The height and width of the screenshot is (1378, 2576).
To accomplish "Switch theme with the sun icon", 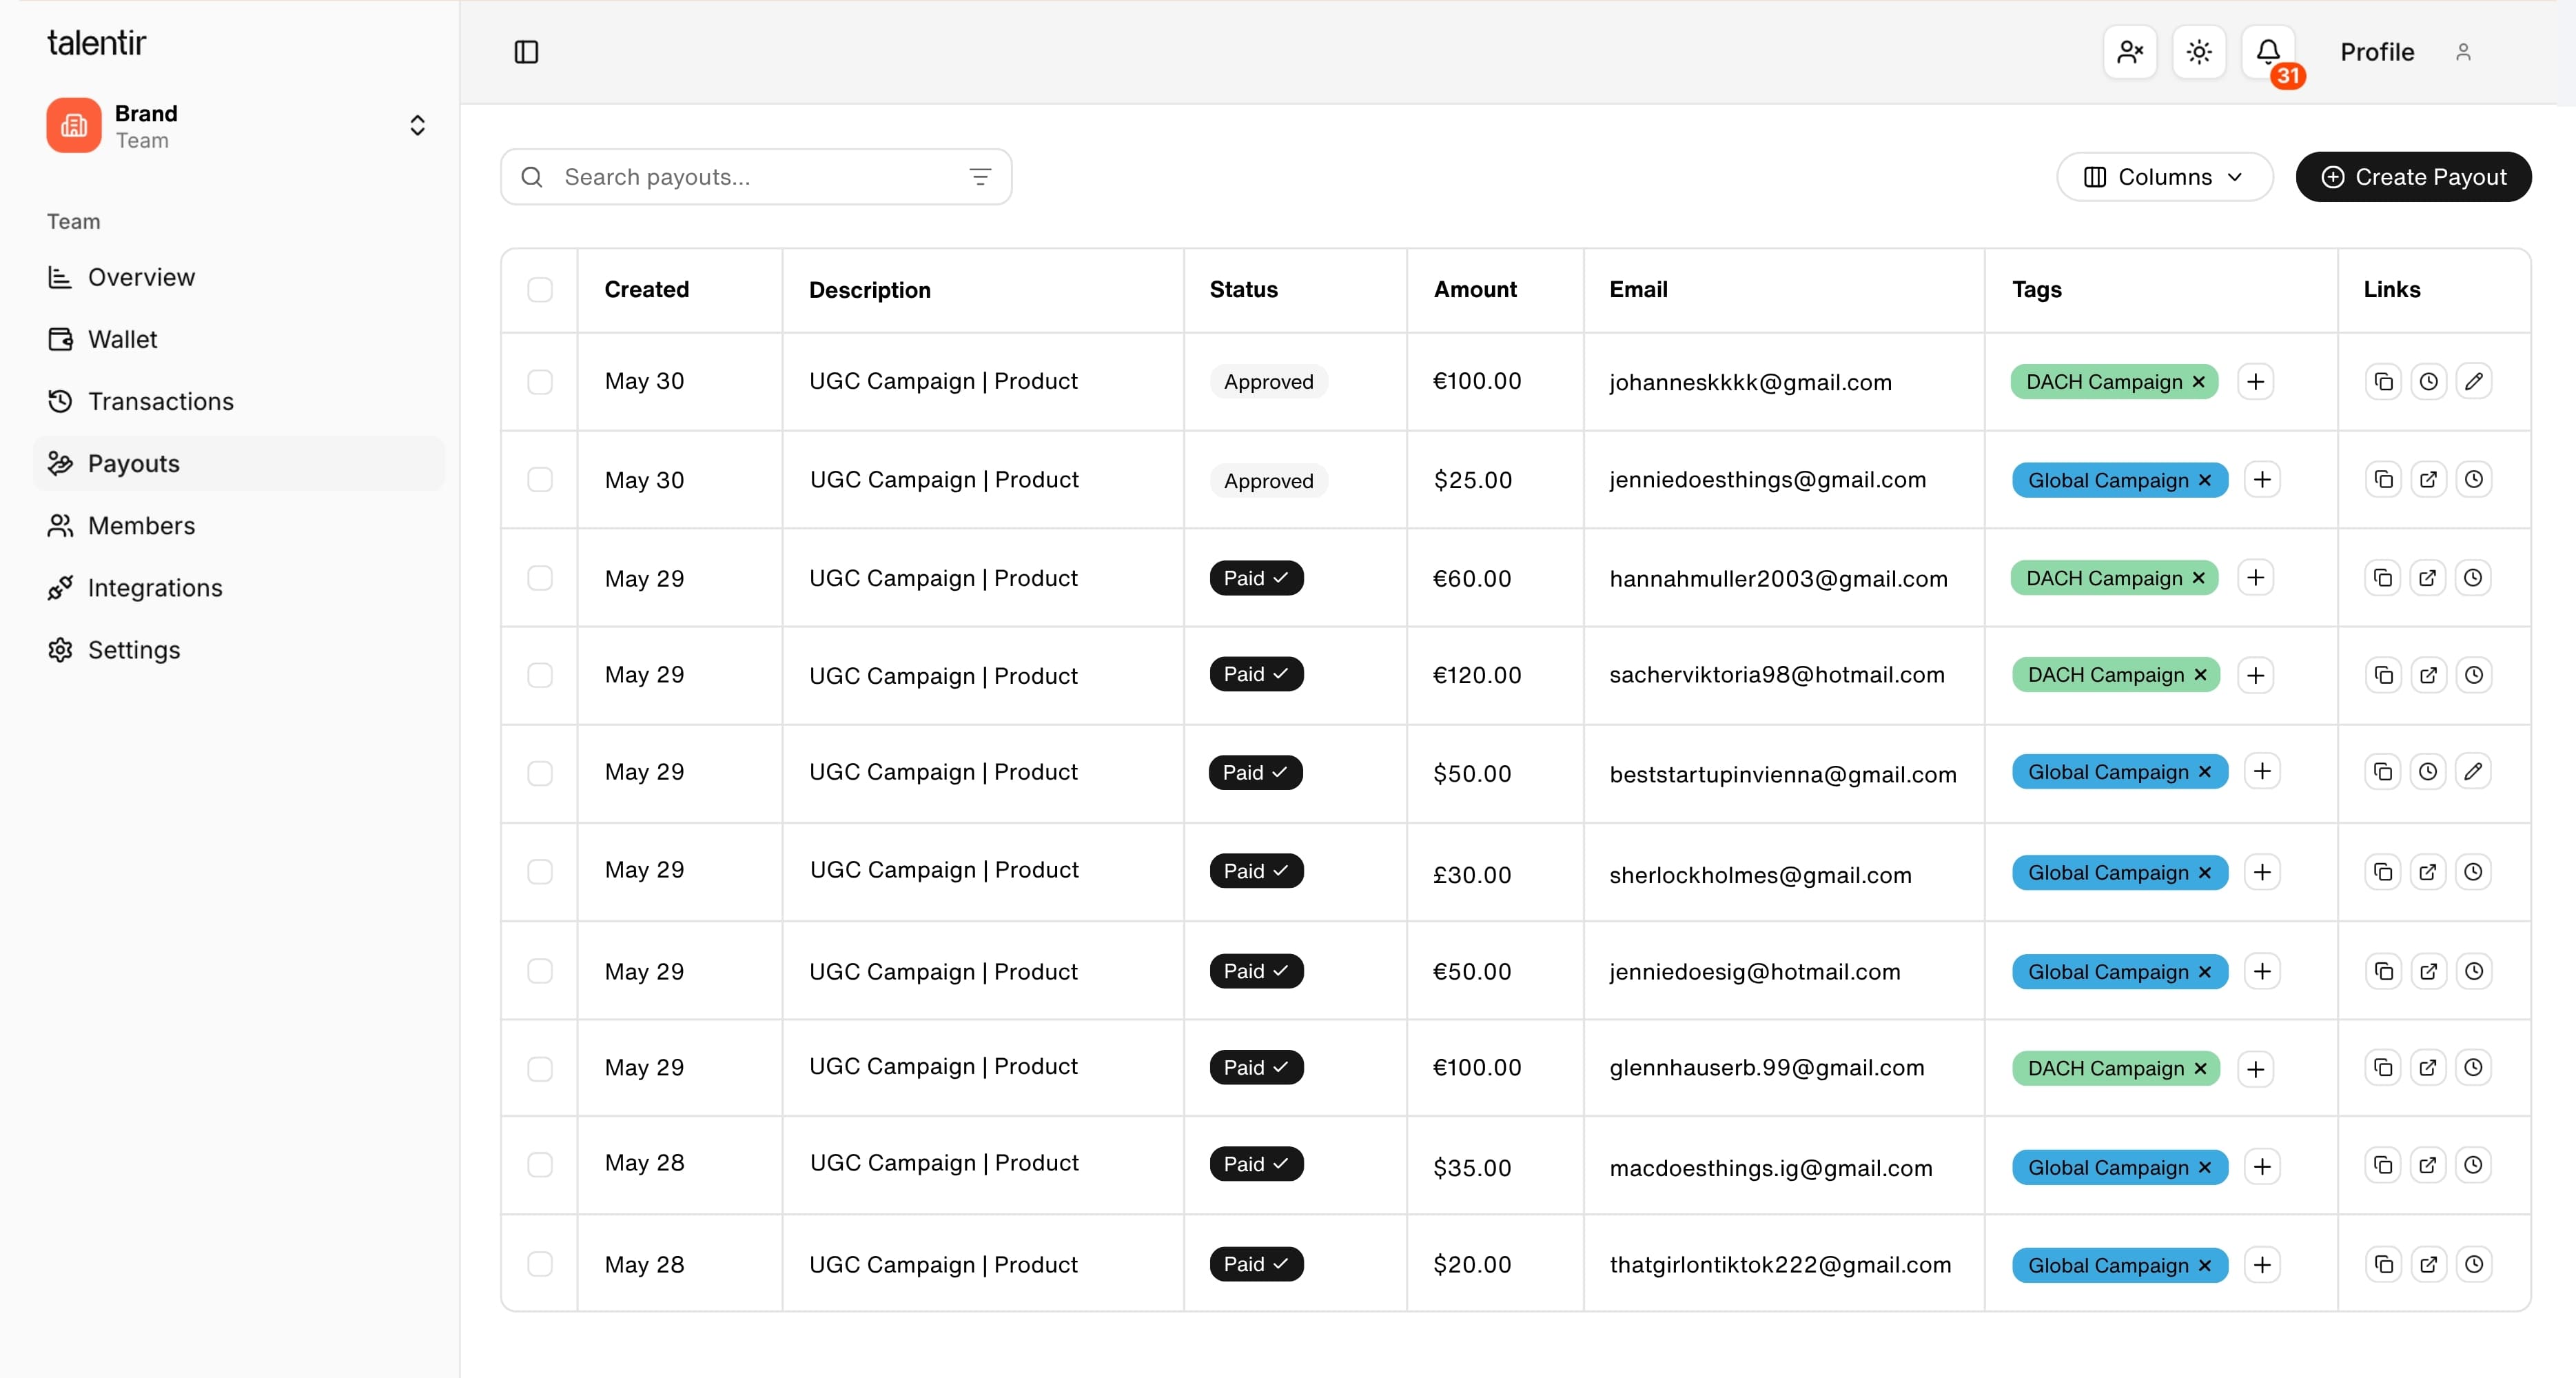I will pyautogui.click(x=2199, y=52).
